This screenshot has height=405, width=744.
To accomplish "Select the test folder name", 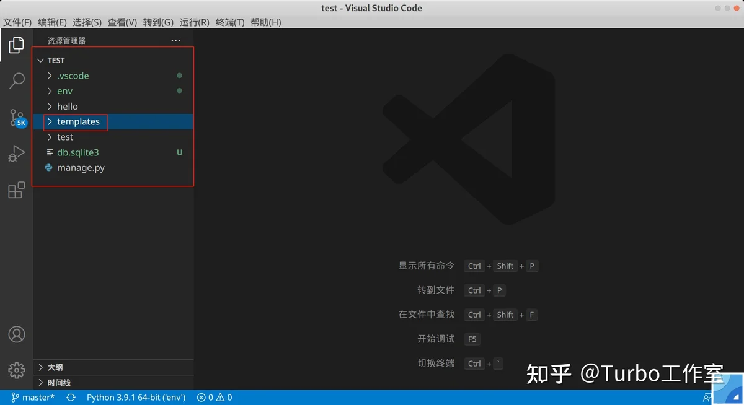I will [x=65, y=137].
